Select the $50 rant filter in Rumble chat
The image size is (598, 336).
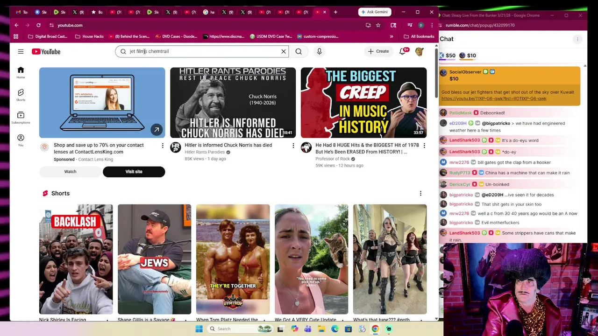(447, 56)
